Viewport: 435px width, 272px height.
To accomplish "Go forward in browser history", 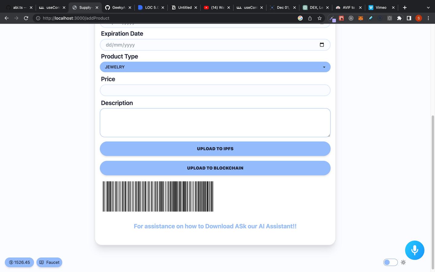I will point(16,18).
